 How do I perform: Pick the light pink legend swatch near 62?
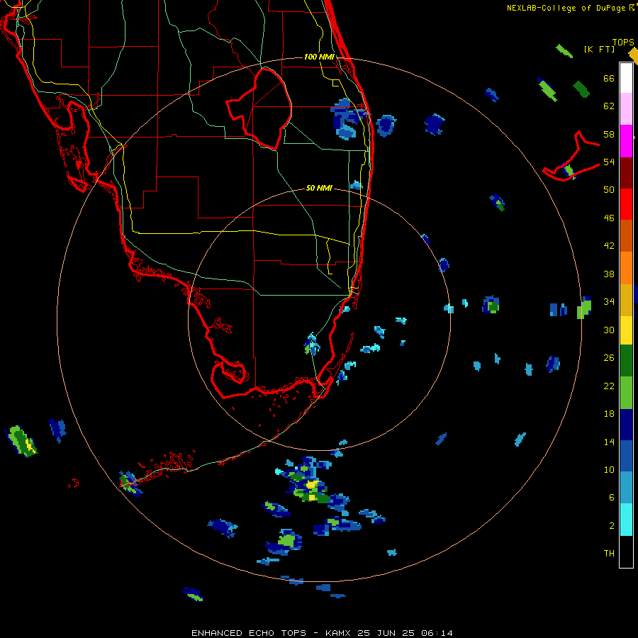[x=626, y=108]
